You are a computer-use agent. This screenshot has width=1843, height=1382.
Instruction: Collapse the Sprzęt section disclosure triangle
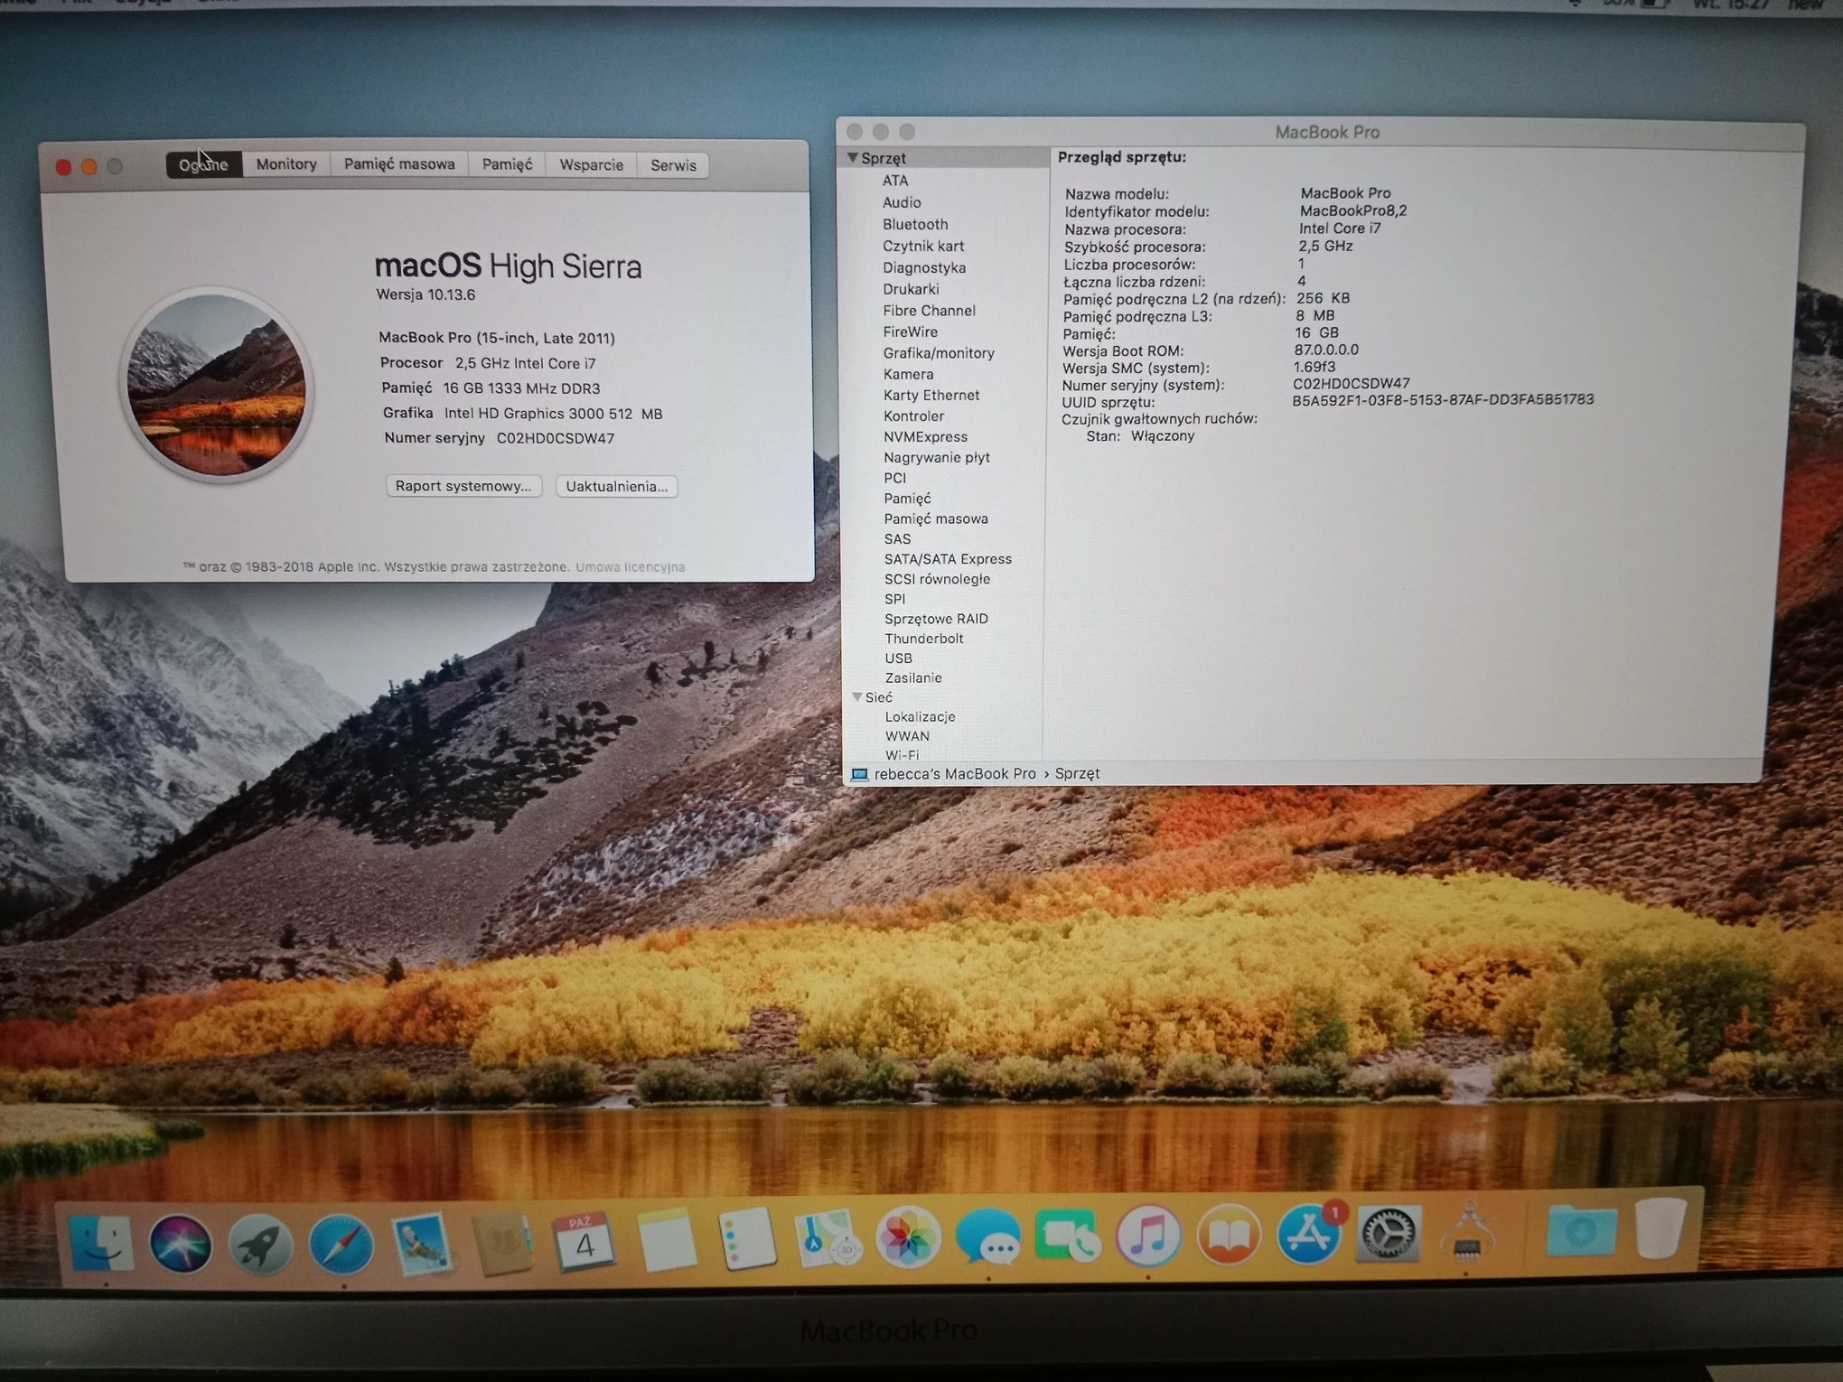[x=856, y=157]
